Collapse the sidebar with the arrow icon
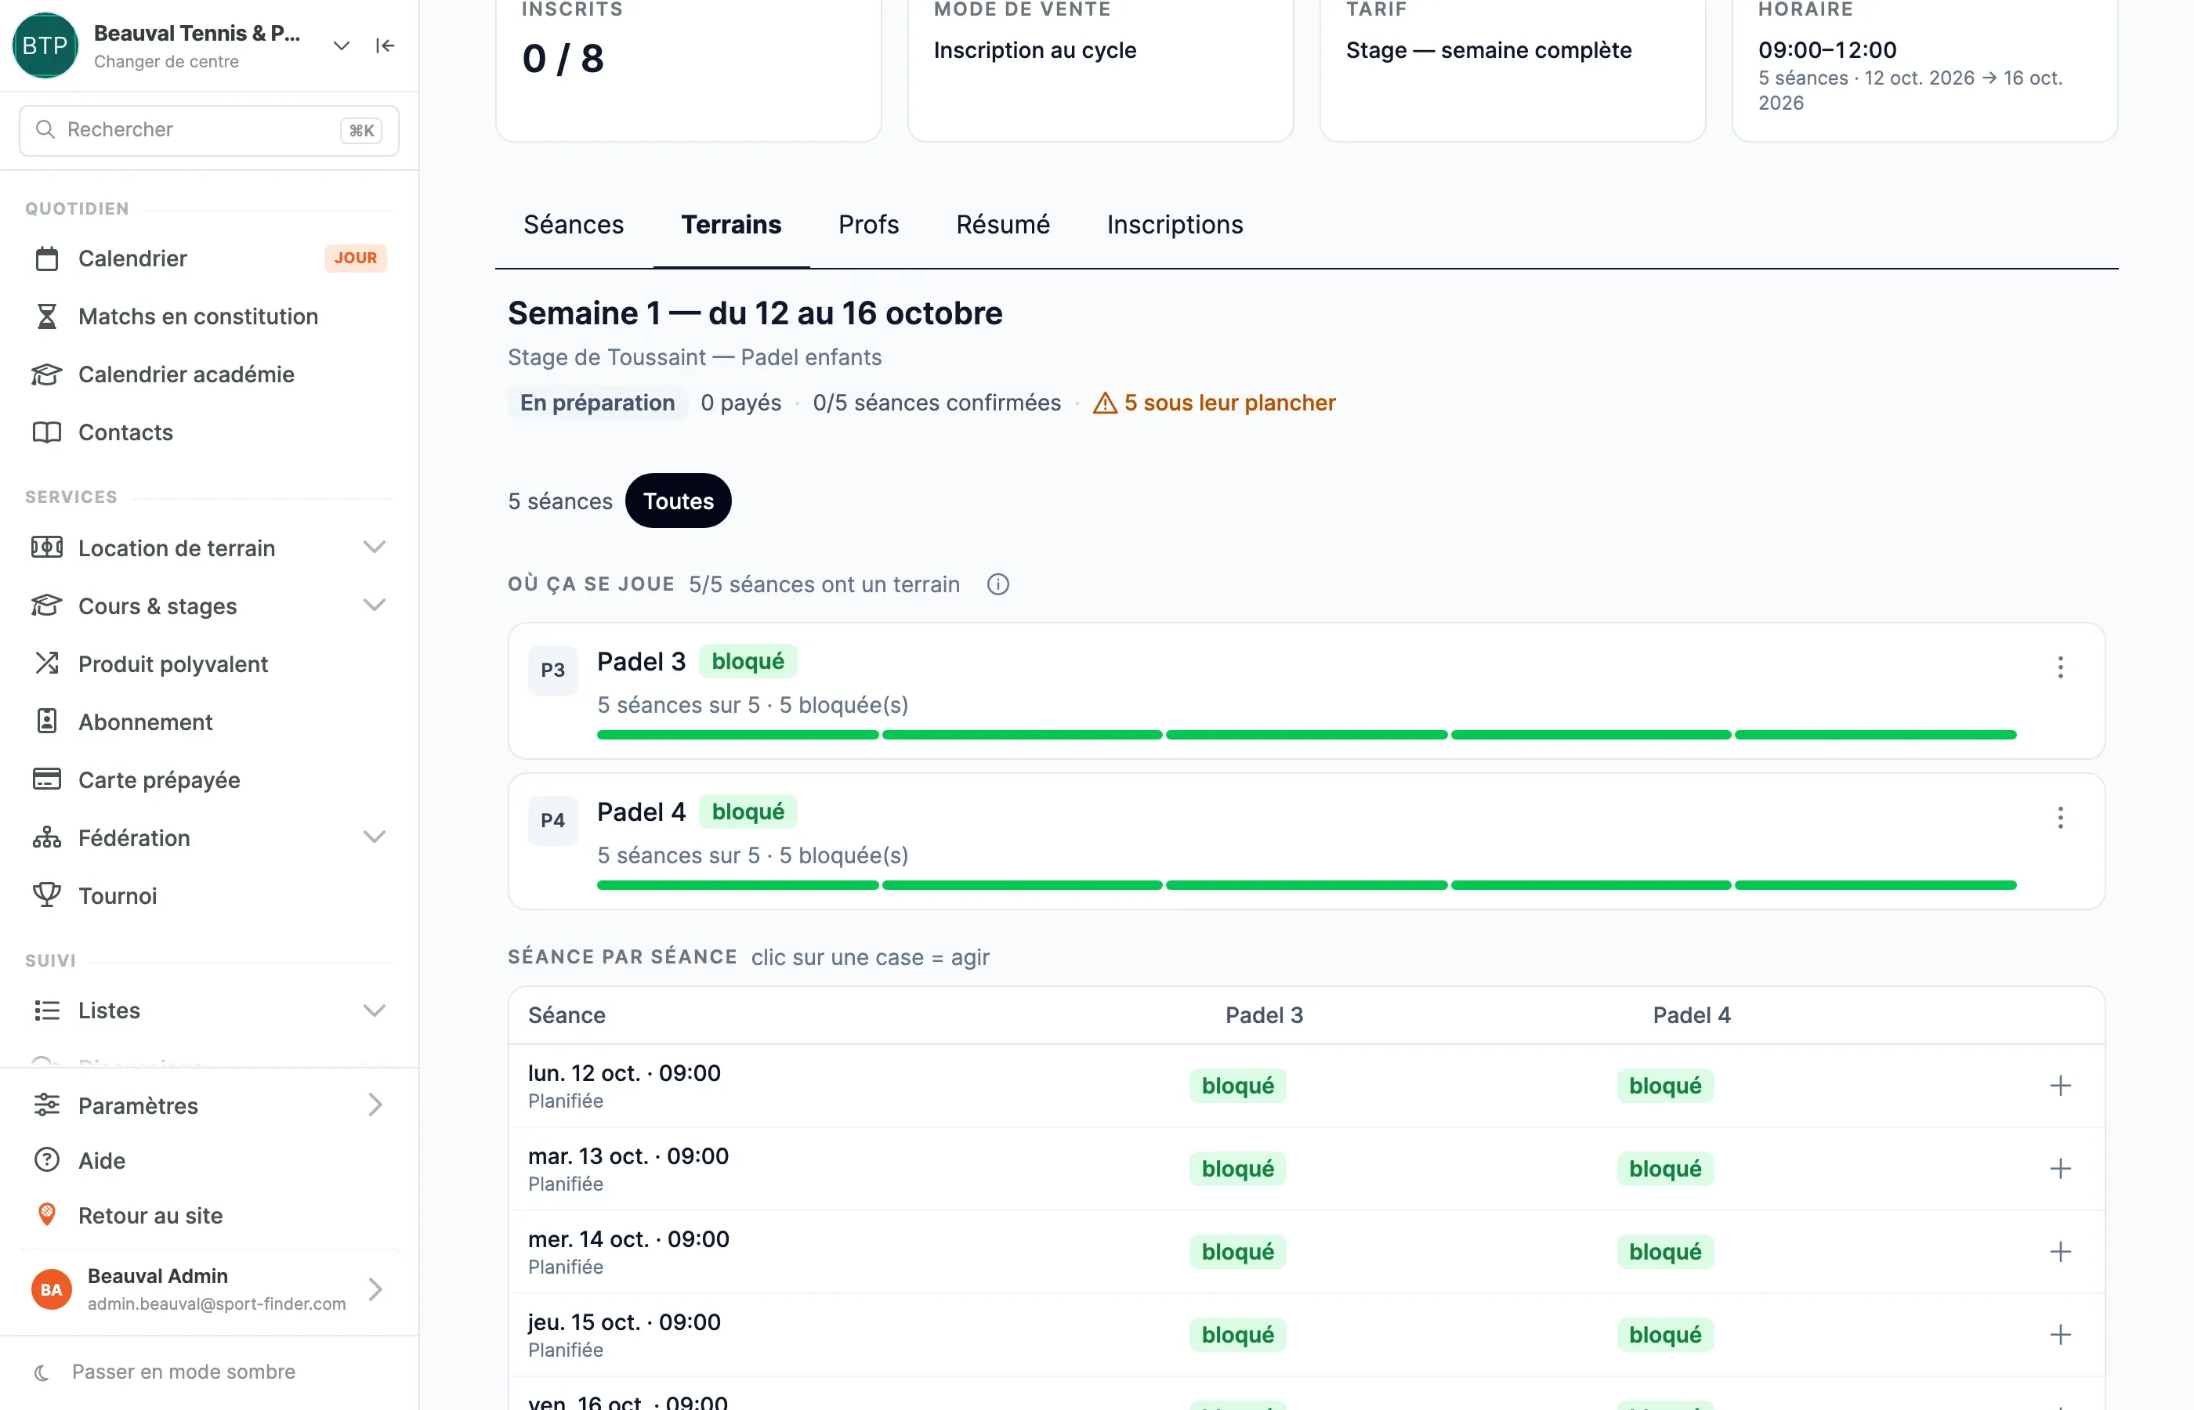The height and width of the screenshot is (1410, 2194). pos(385,45)
